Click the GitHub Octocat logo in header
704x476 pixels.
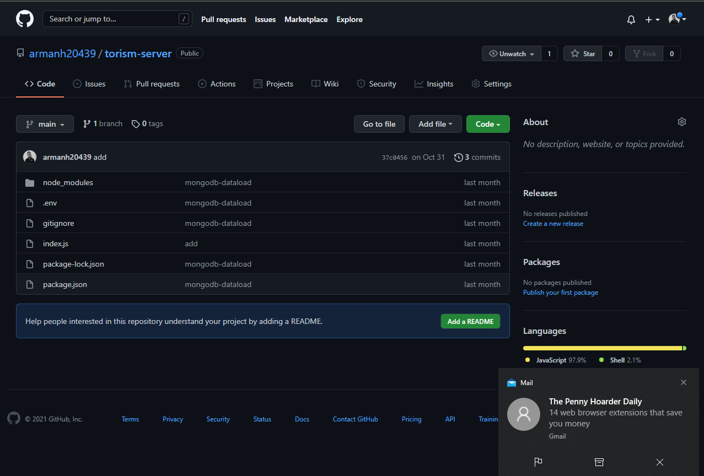pyautogui.click(x=25, y=19)
